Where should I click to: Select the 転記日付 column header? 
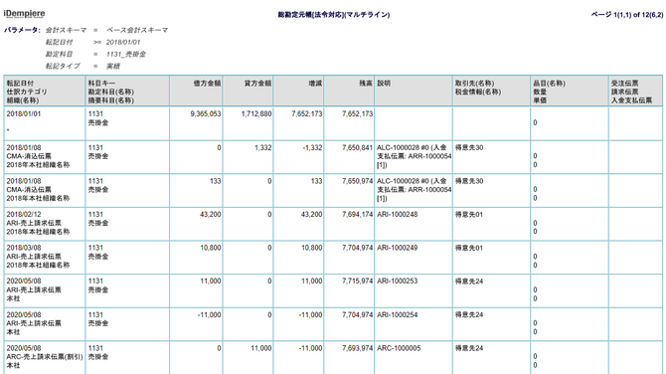pyautogui.click(x=20, y=84)
